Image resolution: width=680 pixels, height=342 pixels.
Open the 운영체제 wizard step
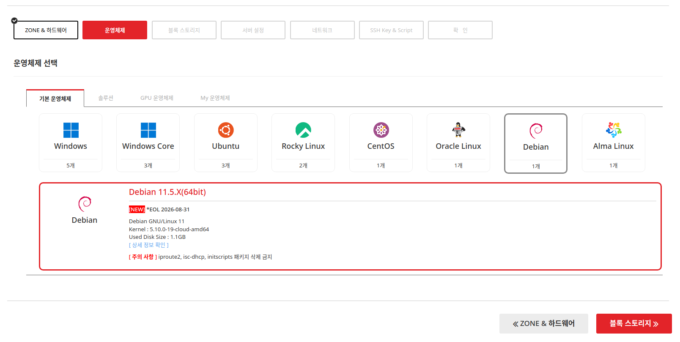click(115, 30)
